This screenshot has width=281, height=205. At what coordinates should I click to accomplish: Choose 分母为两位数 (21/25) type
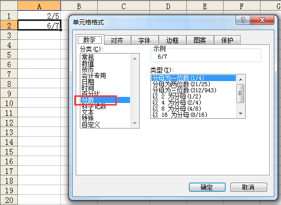click(181, 84)
